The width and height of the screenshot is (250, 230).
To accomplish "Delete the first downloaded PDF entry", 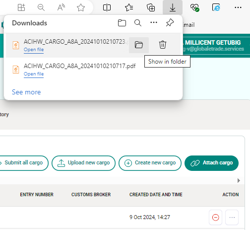I will click(163, 45).
